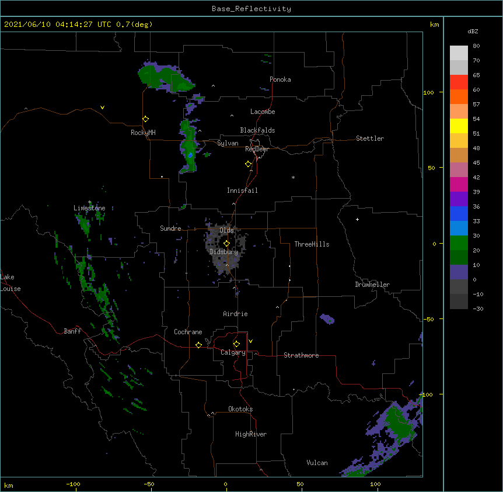Click the Airdrie city label
This screenshot has width=503, height=492.
235,314
